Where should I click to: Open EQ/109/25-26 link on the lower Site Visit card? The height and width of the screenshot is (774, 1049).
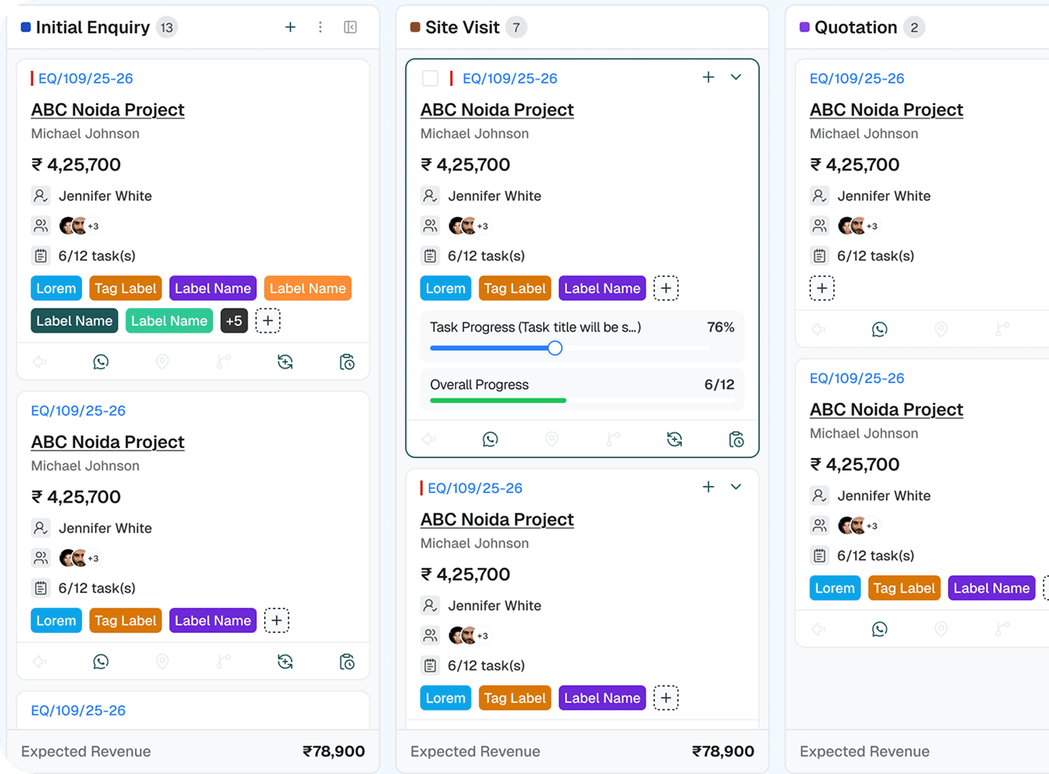475,488
